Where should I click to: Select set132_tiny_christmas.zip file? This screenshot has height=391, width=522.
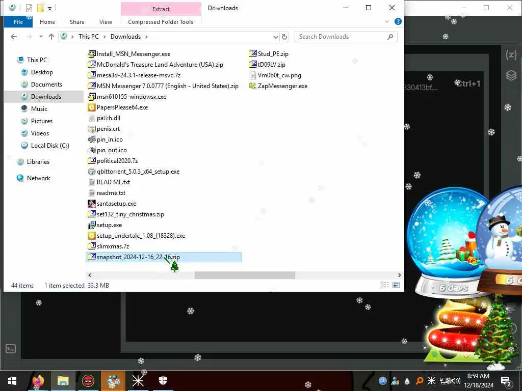pyautogui.click(x=126, y=214)
